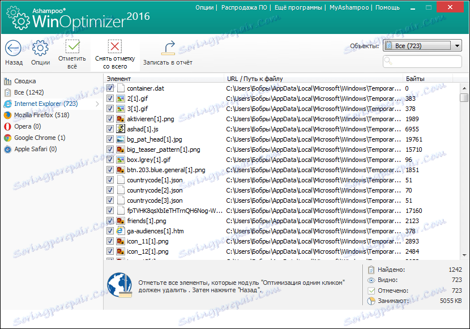The height and width of the screenshot is (329, 470).
Task: Click the Отметить всё green check icon
Action: (x=72, y=47)
